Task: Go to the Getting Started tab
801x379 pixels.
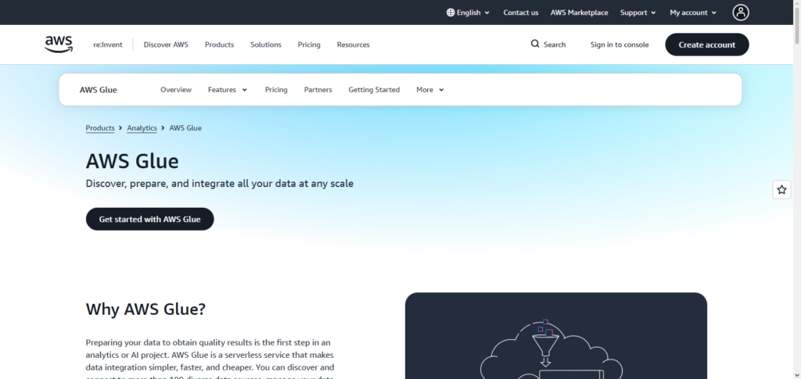Action: 374,90
